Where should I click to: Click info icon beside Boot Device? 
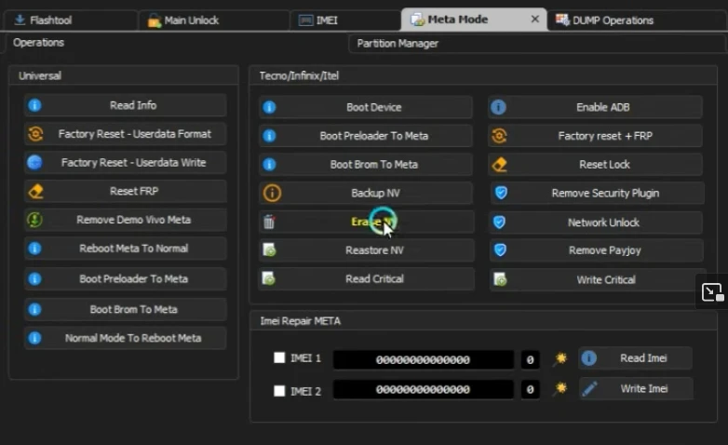click(x=269, y=107)
